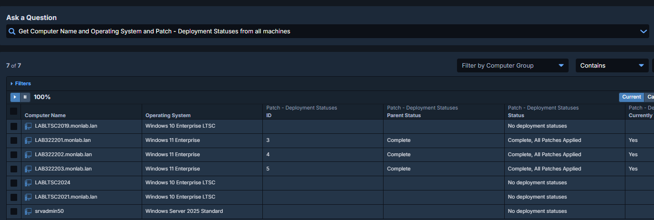This screenshot has width=654, height=220.
Task: Click the computer icon beside LABLTSC2021.monlab.lan
Action: click(x=28, y=197)
